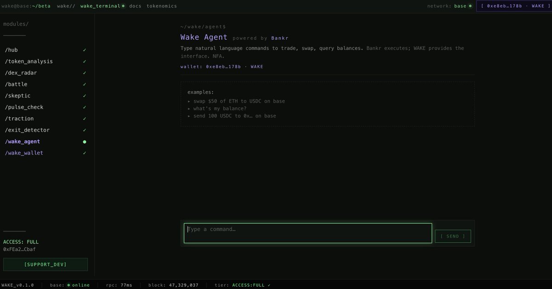This screenshot has width=552, height=289.
Task: Click the checkmark next to /dex_radar
Action: (x=84, y=73)
